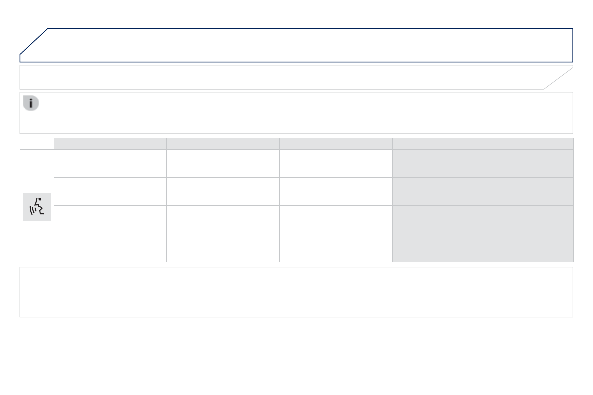
Task: Click the third-row cell in the shaded last column
Action: click(482, 220)
